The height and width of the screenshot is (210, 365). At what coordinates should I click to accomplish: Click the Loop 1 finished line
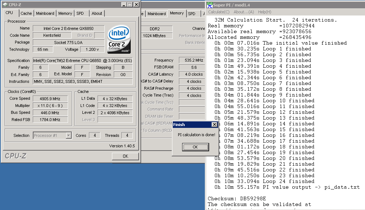tap(263, 49)
